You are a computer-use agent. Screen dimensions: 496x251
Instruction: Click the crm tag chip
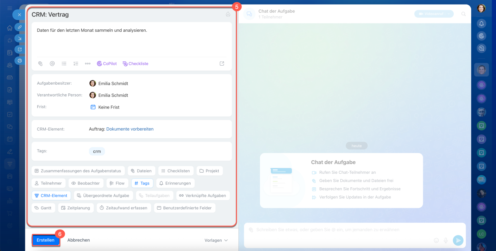97,151
